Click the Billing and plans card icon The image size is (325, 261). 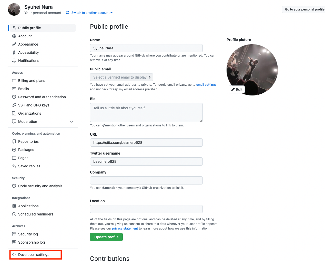pyautogui.click(x=14, y=81)
